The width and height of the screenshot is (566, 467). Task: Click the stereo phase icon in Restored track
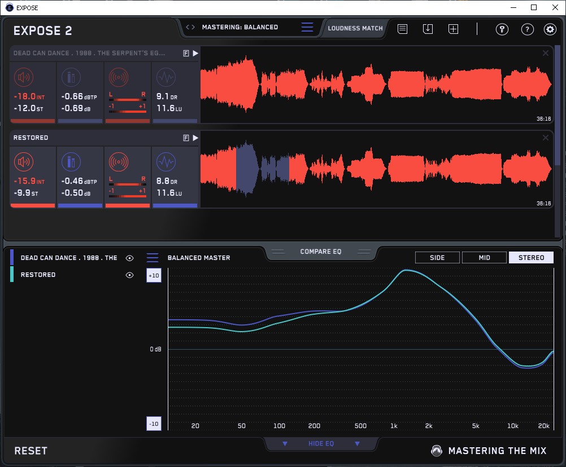tap(119, 162)
